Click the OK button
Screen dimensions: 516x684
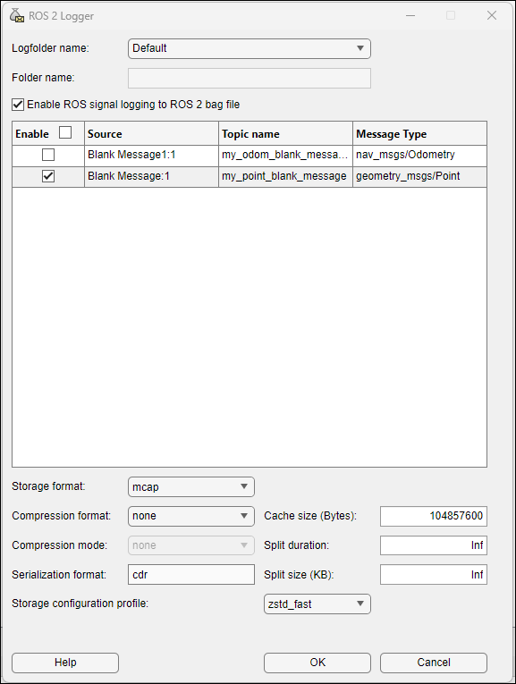pos(317,663)
